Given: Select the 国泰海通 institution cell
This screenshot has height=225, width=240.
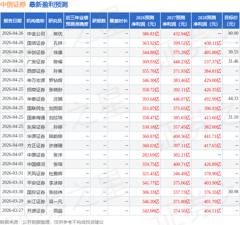Looking at the screenshot, I should click(x=36, y=118).
